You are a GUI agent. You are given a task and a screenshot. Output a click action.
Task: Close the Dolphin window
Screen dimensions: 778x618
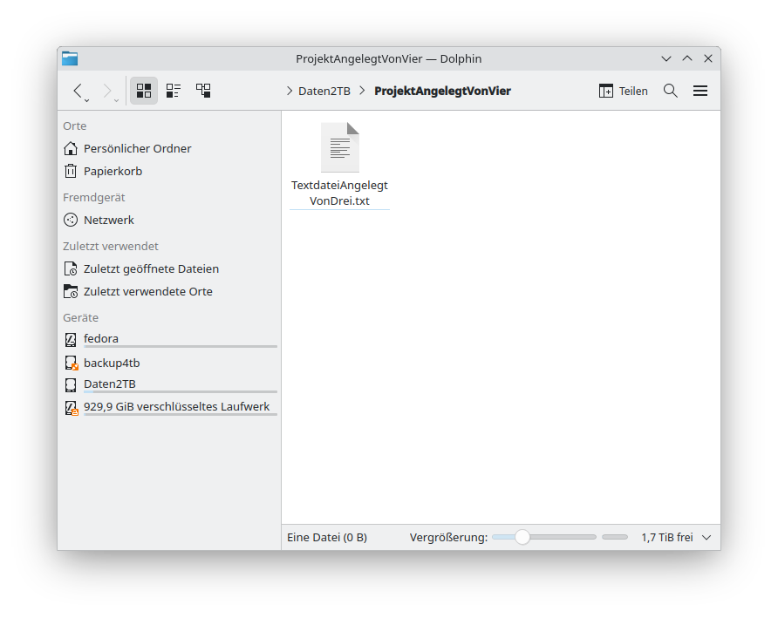point(708,58)
